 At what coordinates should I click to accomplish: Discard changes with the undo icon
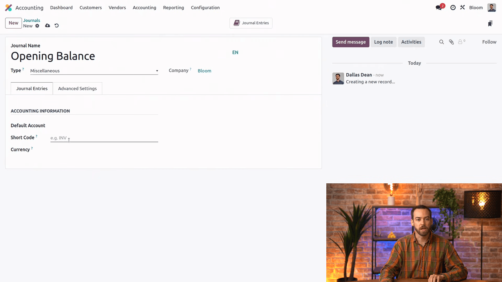[56, 26]
